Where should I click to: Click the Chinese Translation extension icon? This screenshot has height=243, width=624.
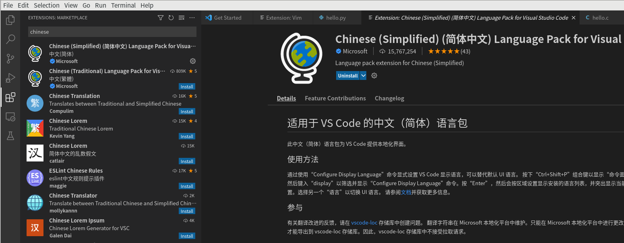pos(35,103)
